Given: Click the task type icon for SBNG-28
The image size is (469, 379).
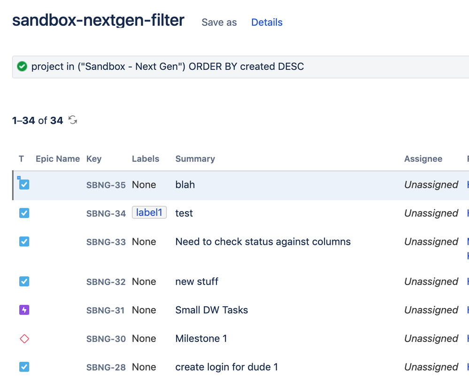Looking at the screenshot, I should click(x=24, y=367).
